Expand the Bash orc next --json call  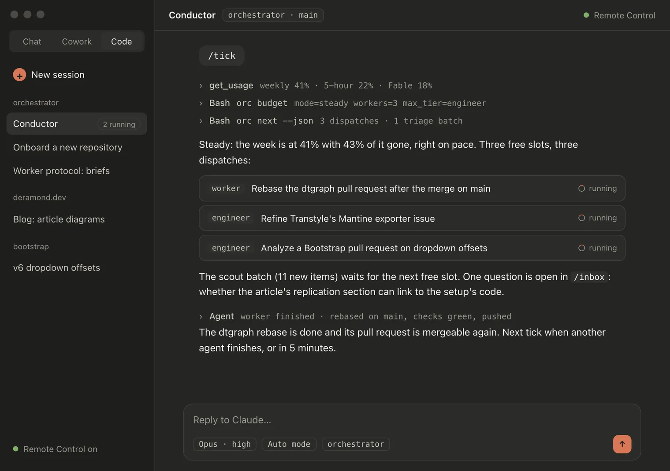pos(201,121)
